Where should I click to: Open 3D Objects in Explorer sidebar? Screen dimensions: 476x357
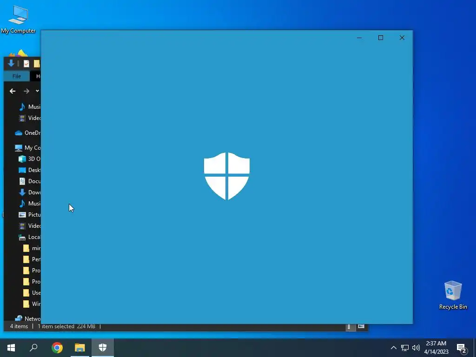point(29,159)
